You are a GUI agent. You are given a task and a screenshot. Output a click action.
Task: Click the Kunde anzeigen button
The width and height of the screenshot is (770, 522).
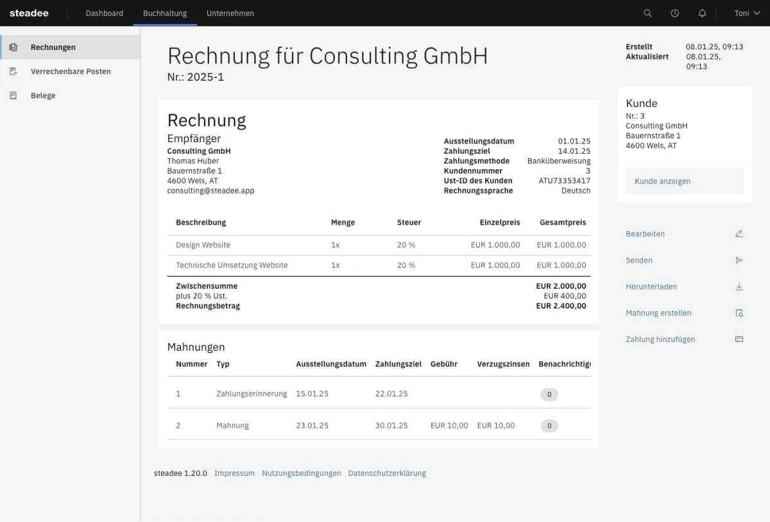(x=684, y=181)
